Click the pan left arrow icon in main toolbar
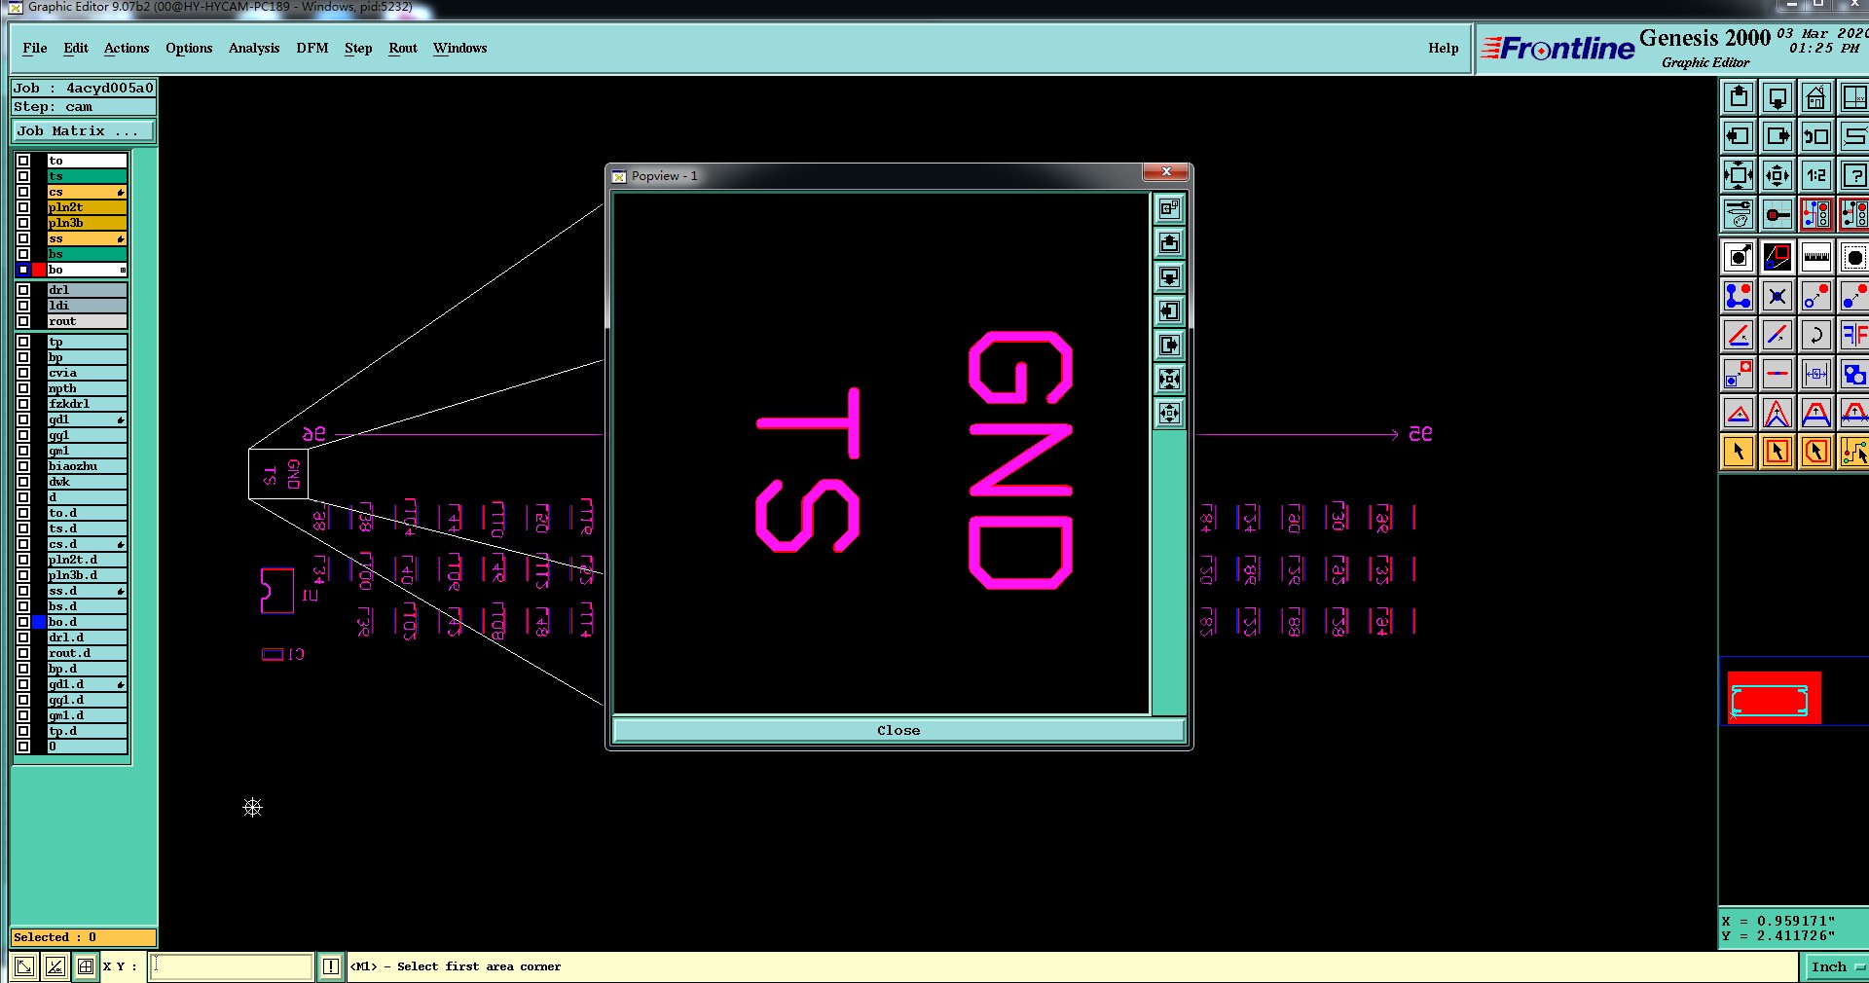 pos(1739,136)
